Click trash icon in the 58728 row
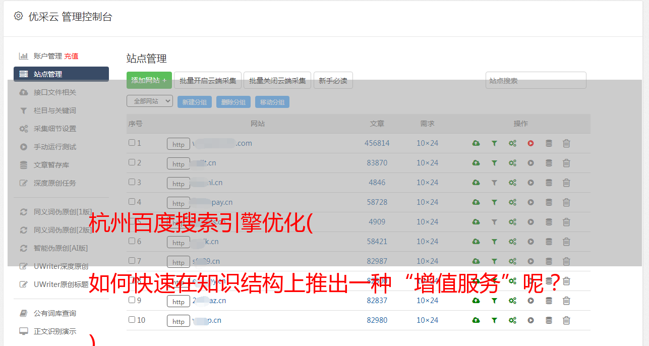 (x=566, y=202)
